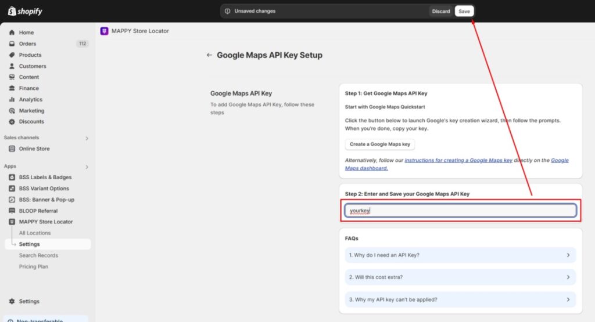Image resolution: width=595 pixels, height=322 pixels.
Task: Expand 'Why my API key can't be applied?' FAQ
Action: [x=460, y=299]
